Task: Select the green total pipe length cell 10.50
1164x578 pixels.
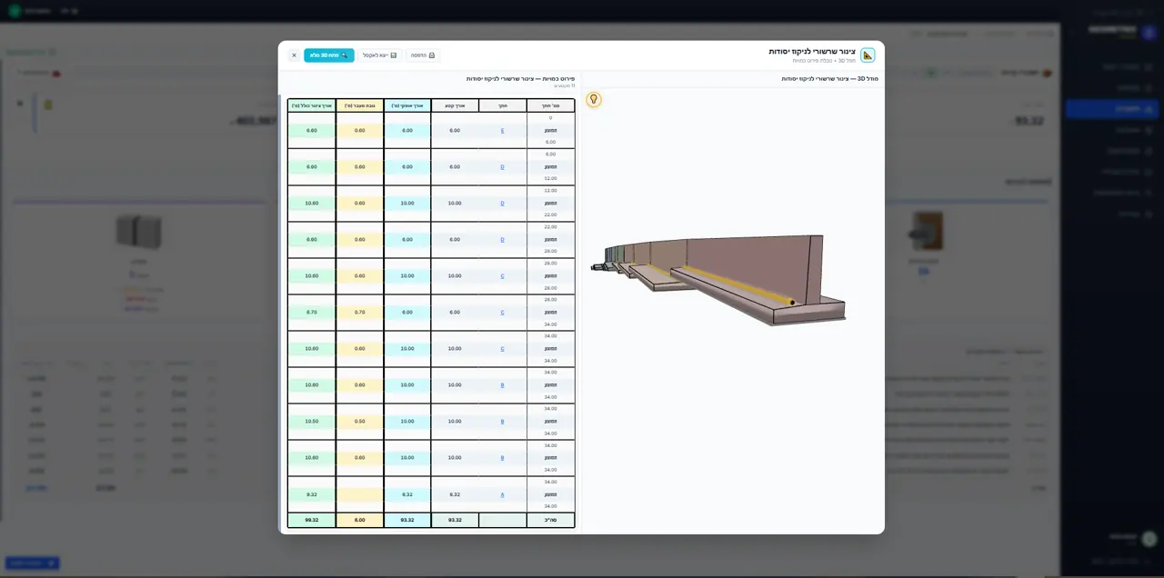Action: [x=312, y=422]
